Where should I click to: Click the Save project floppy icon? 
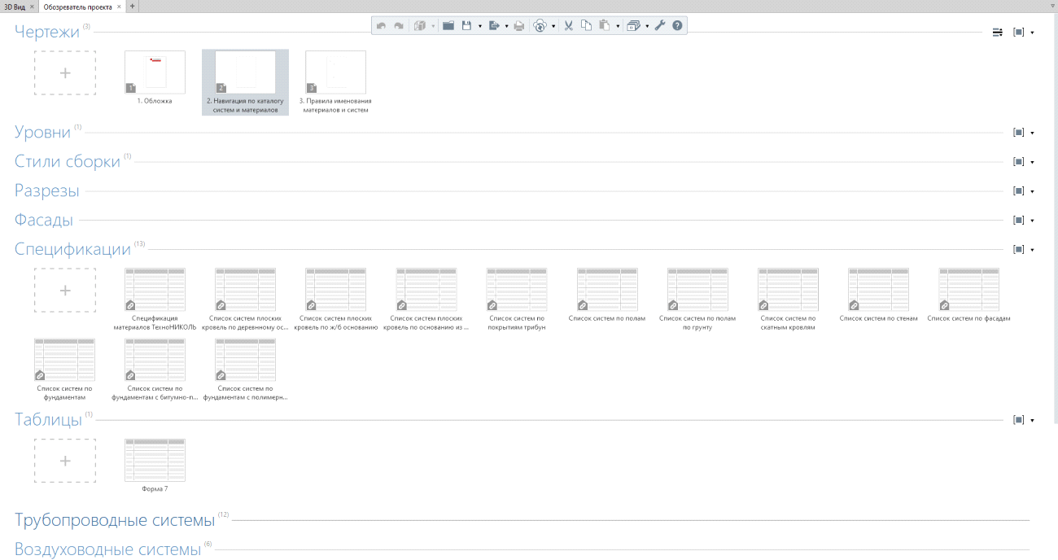click(x=467, y=26)
